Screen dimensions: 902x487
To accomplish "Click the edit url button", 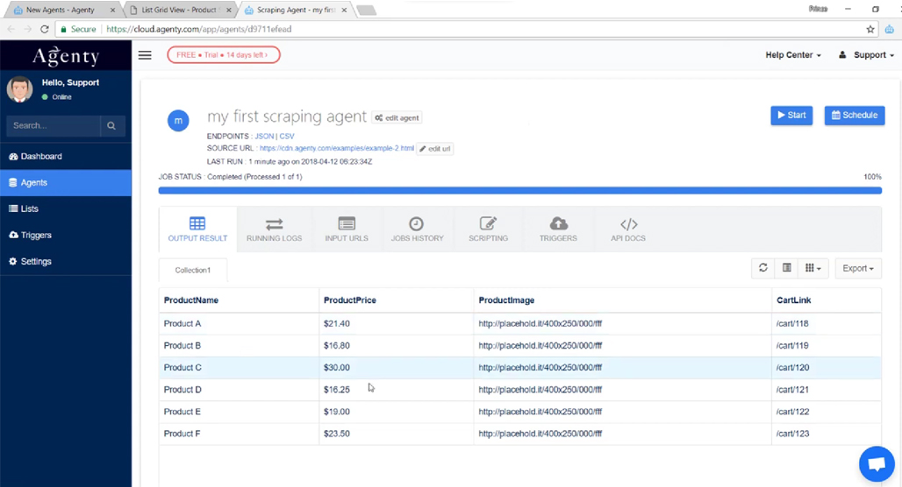I will [435, 149].
